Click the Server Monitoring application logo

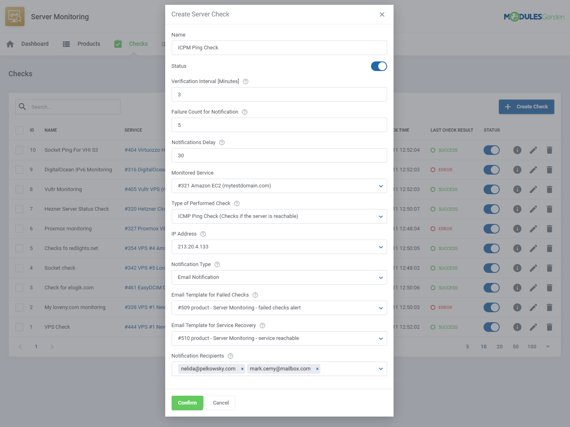coord(15,16)
